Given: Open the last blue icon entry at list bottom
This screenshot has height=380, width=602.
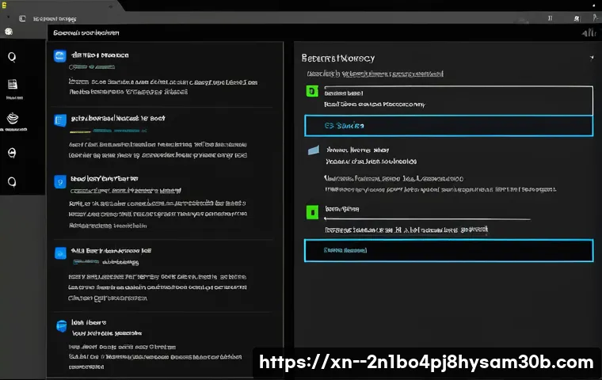Looking at the screenshot, I should coord(61,325).
